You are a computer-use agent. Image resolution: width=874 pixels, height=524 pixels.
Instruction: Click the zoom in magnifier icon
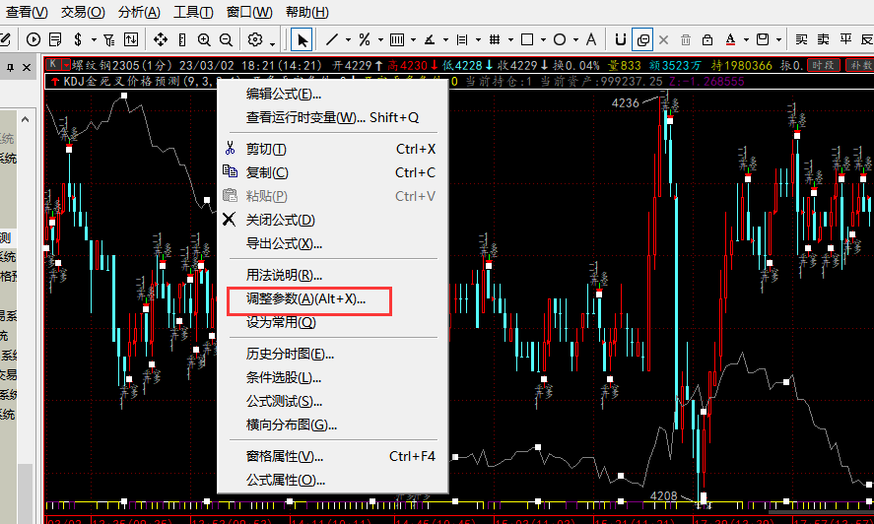(204, 39)
